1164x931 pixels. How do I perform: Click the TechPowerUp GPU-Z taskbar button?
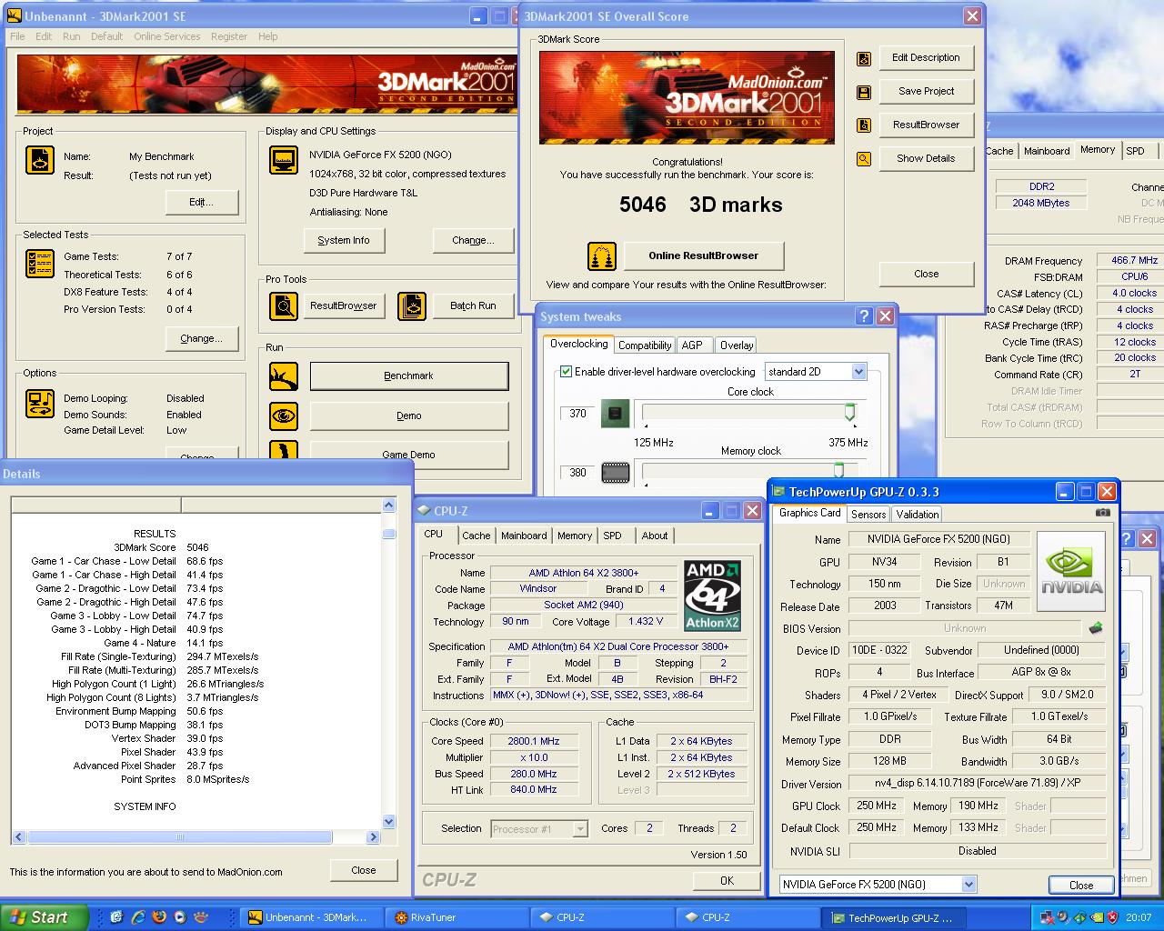(895, 917)
